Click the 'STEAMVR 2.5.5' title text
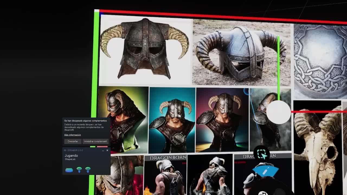The image size is (347, 195). 75,150
